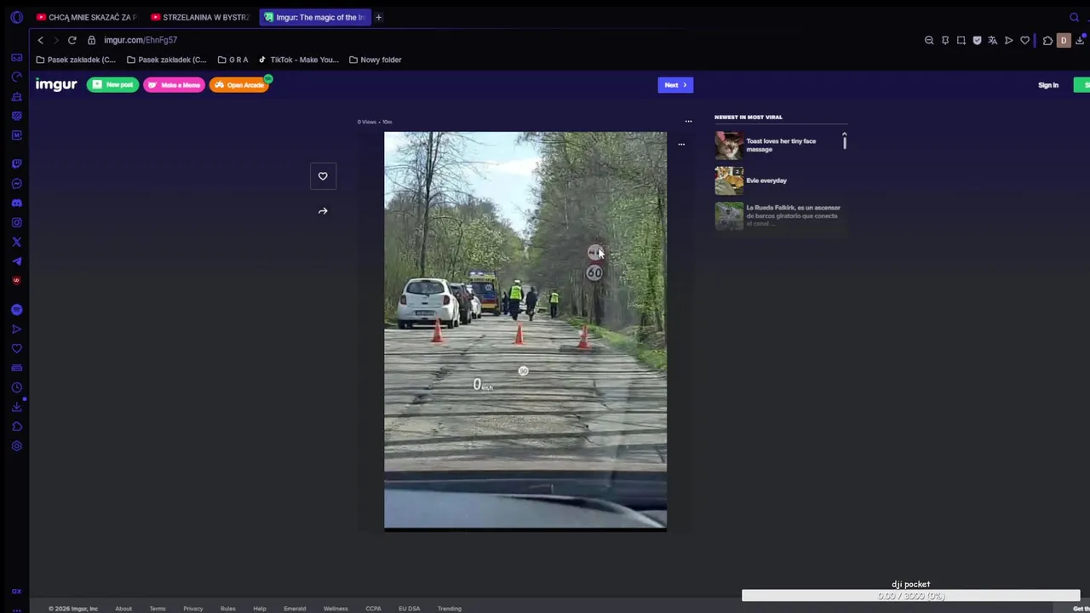Open the EU DSA footer link
Screen dimensions: 1090x613
410,609
